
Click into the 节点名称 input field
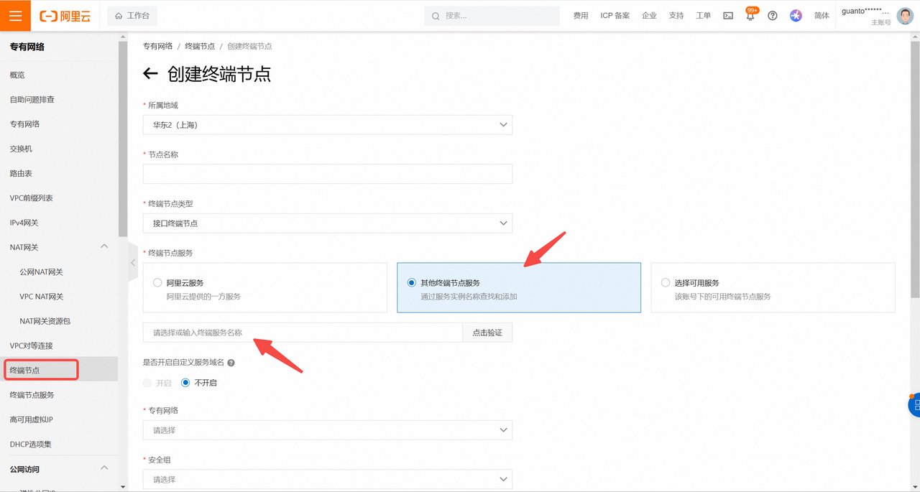click(x=328, y=174)
